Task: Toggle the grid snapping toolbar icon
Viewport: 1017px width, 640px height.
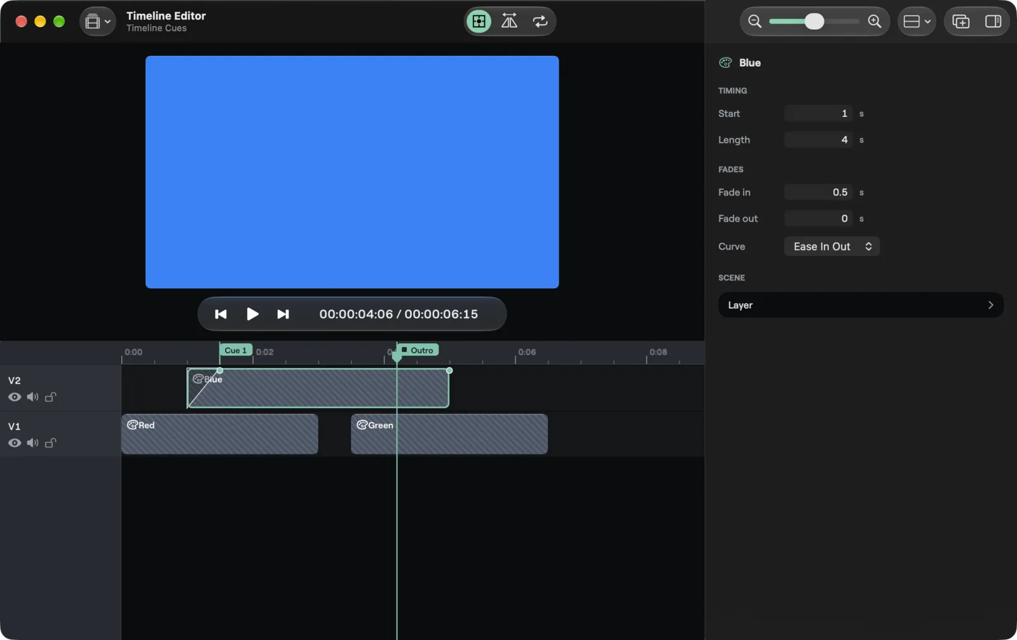Action: [x=479, y=21]
